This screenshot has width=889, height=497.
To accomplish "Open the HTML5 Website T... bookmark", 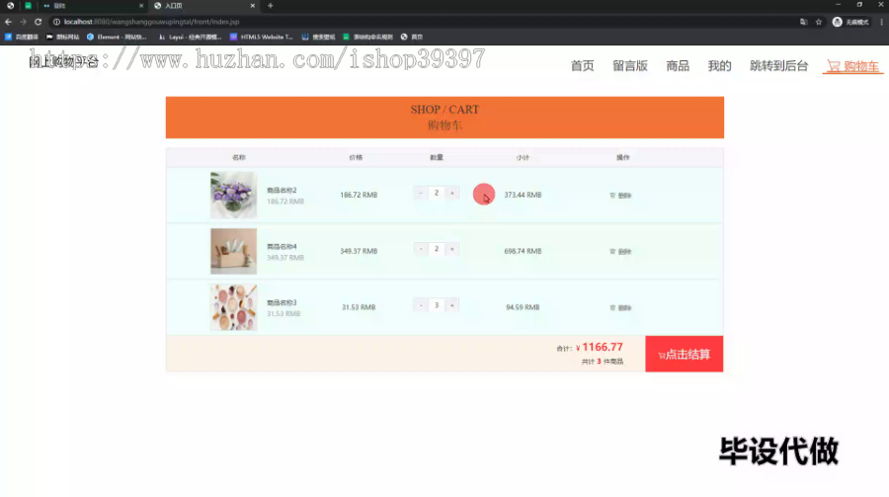I will click(x=262, y=37).
